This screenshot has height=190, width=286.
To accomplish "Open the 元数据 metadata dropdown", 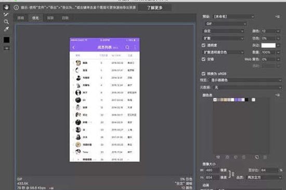I will click(247, 87).
